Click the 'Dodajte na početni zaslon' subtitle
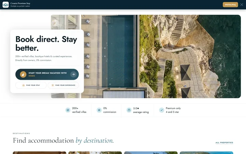 (20, 6)
